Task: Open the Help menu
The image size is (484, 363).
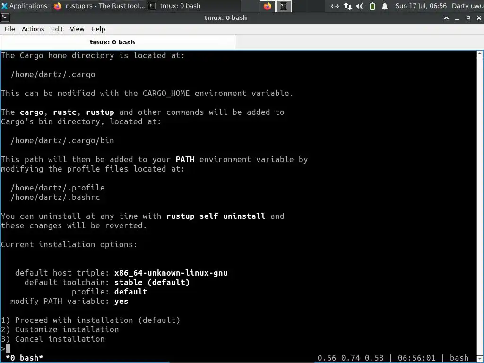Action: coord(98,29)
